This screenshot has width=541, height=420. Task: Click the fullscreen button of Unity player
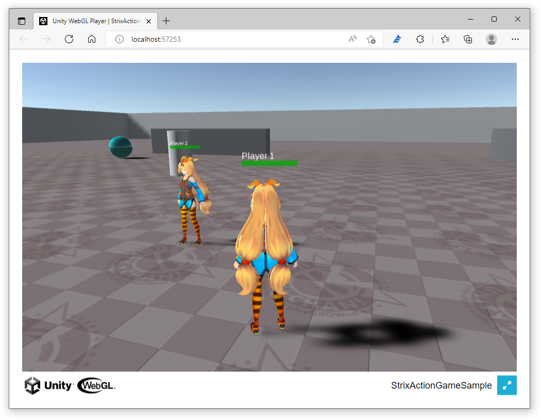tap(506, 385)
